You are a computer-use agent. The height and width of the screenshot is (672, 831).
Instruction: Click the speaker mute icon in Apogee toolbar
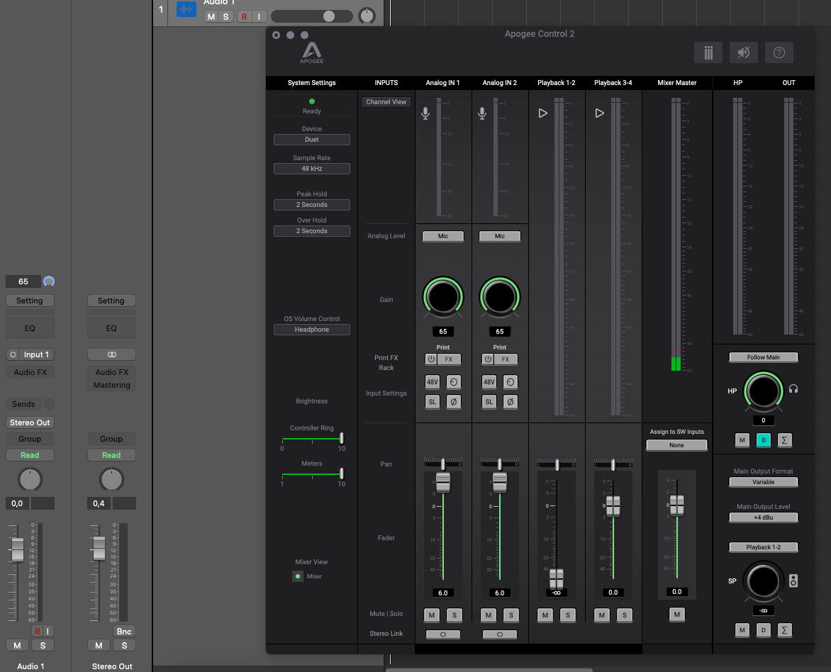tap(744, 52)
